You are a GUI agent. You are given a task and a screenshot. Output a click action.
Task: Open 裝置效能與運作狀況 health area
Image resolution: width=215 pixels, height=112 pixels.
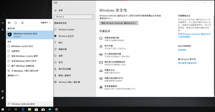111,79
